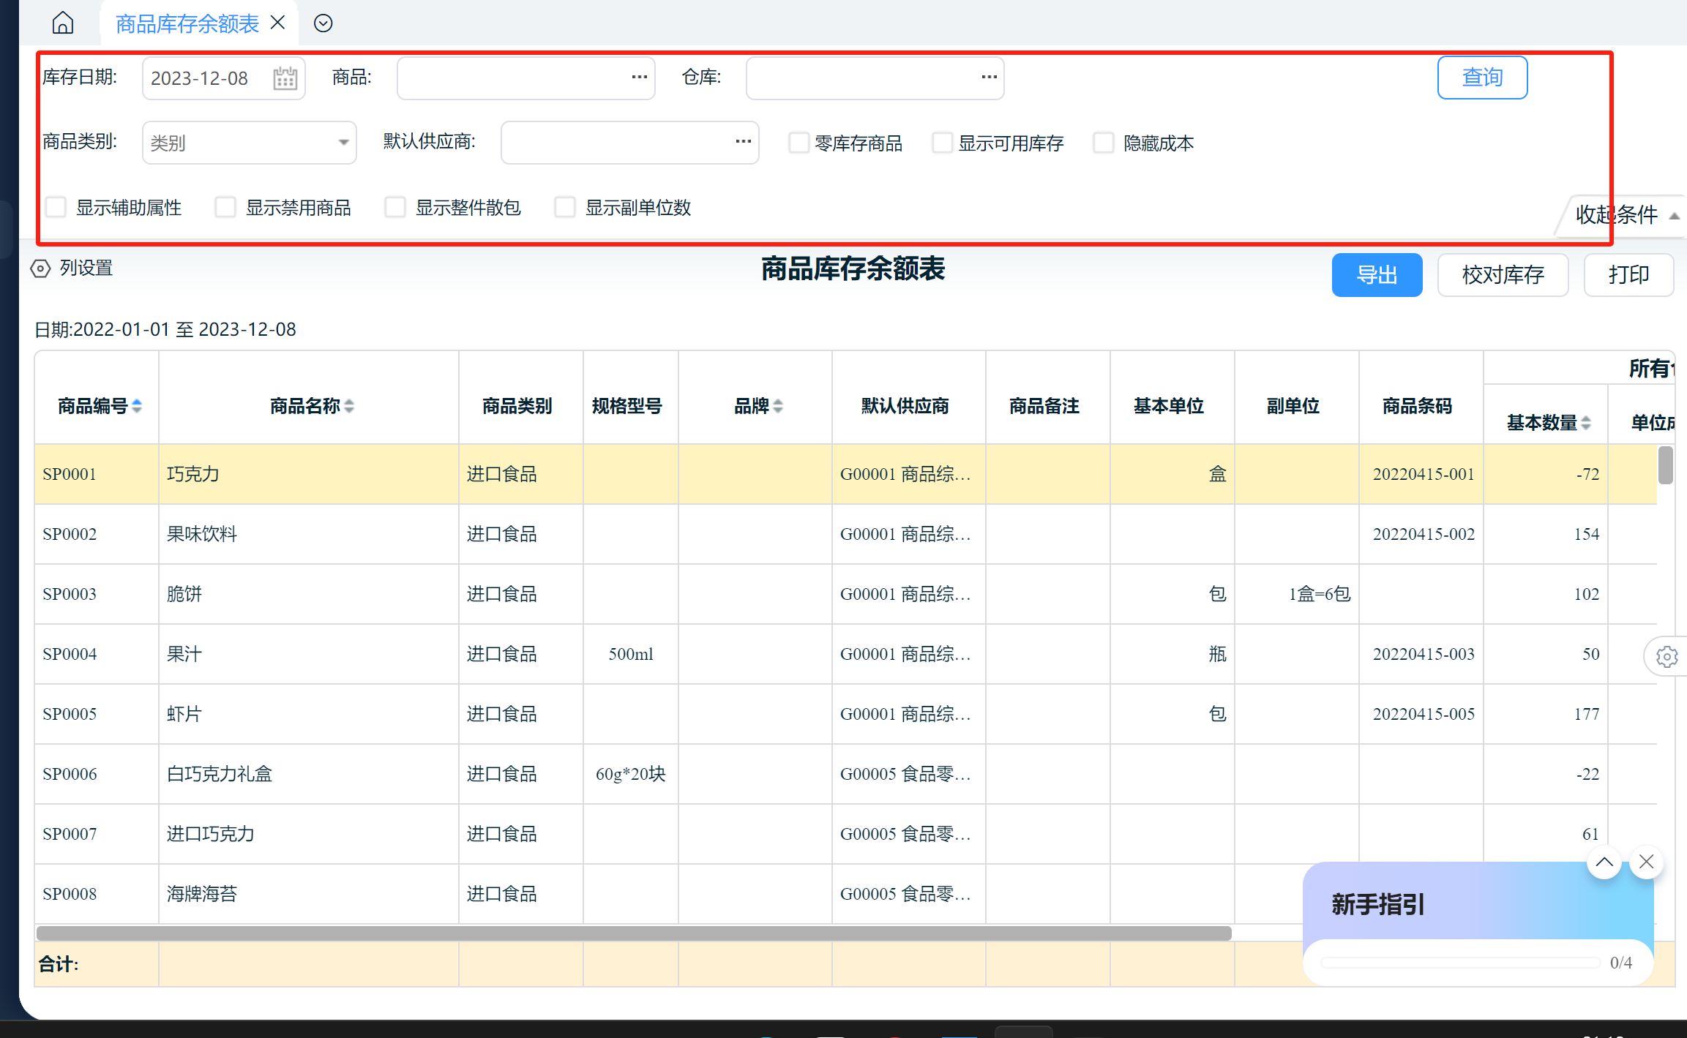Open the 商品类别 dropdown
This screenshot has width=1687, height=1038.
250,142
